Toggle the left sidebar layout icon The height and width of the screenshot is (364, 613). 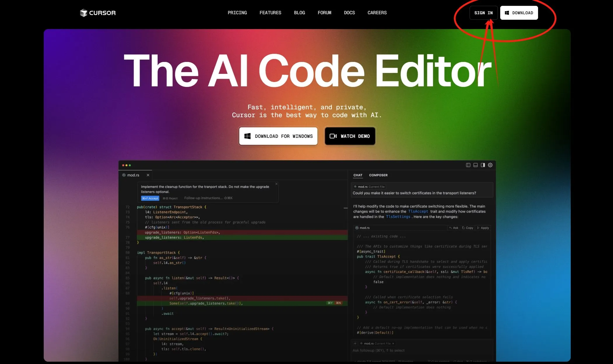pyautogui.click(x=468, y=165)
